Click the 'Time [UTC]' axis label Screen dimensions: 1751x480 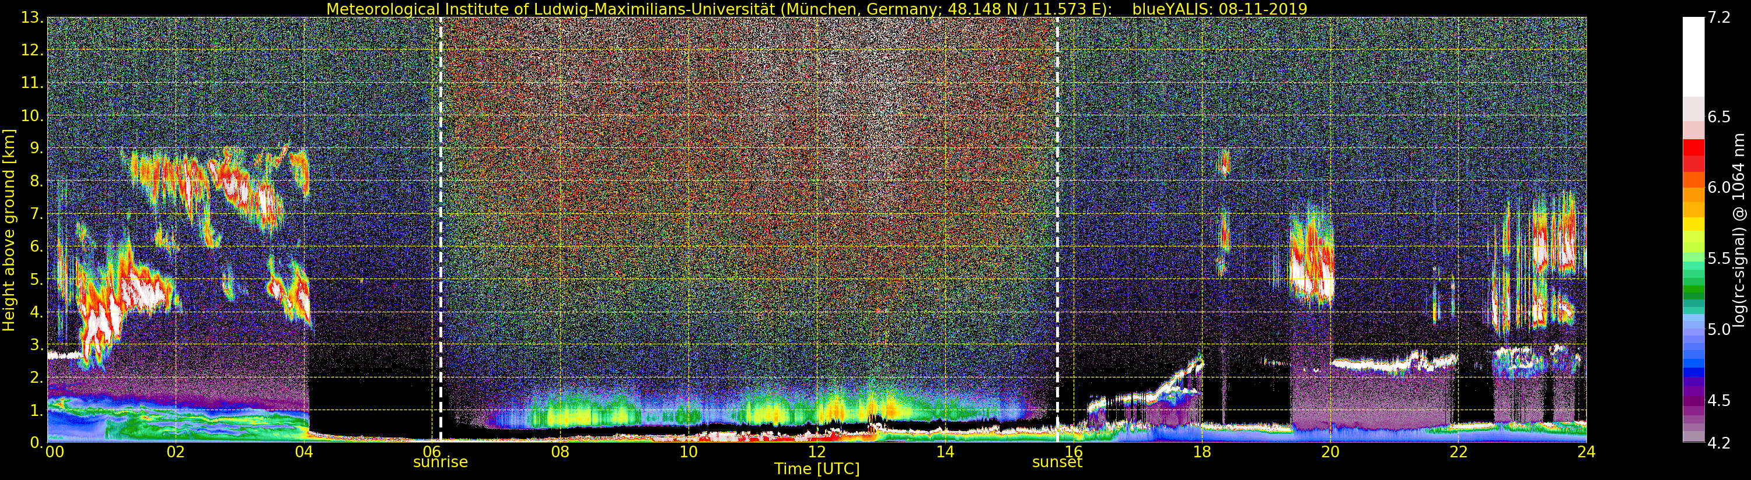pyautogui.click(x=816, y=469)
